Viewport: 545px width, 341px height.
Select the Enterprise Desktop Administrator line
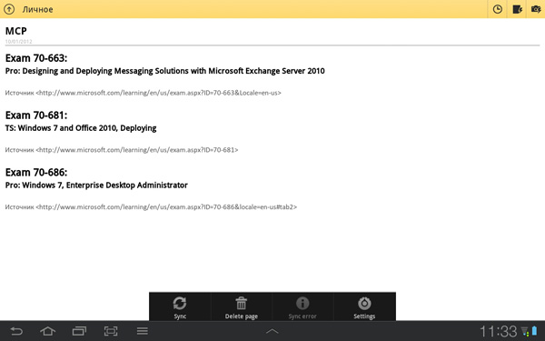(x=96, y=186)
